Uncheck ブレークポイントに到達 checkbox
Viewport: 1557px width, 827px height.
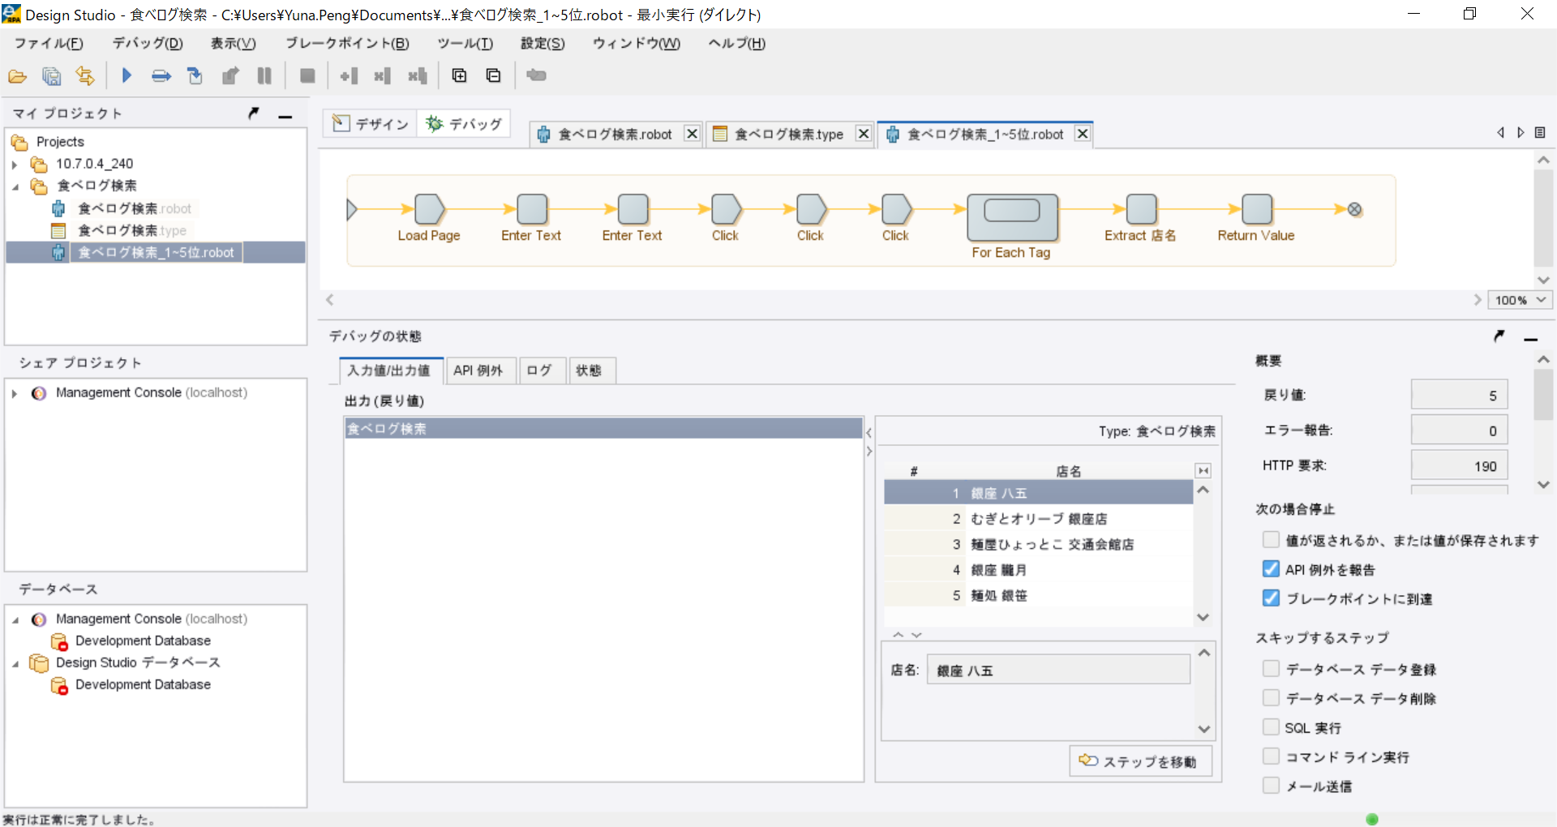[1271, 598]
